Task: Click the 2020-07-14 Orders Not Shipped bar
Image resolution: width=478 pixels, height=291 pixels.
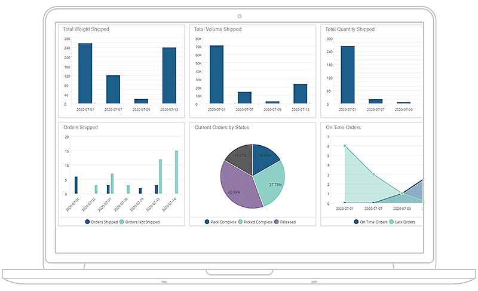Action: (x=176, y=172)
